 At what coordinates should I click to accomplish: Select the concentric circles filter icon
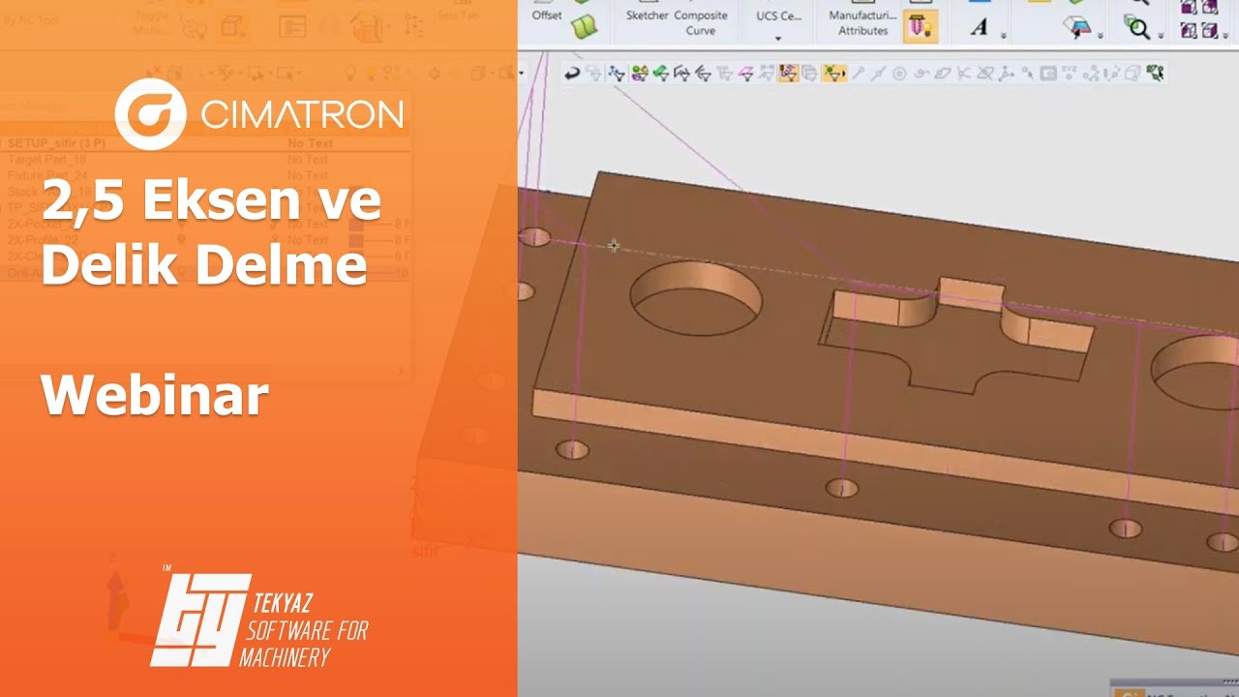pyautogui.click(x=899, y=73)
